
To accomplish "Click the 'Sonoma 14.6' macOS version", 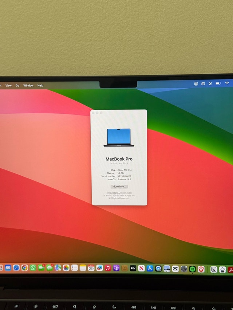I will (x=124, y=180).
